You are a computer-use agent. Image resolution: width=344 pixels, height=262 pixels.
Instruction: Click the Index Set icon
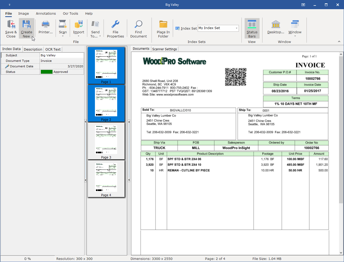(178, 28)
